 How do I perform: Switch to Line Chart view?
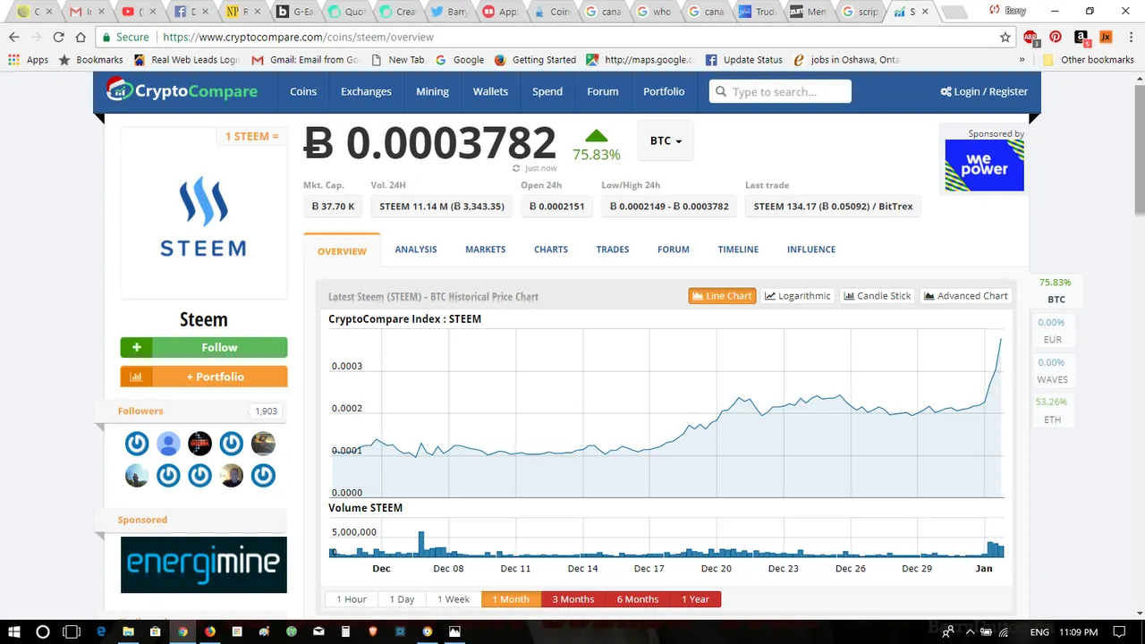(722, 296)
